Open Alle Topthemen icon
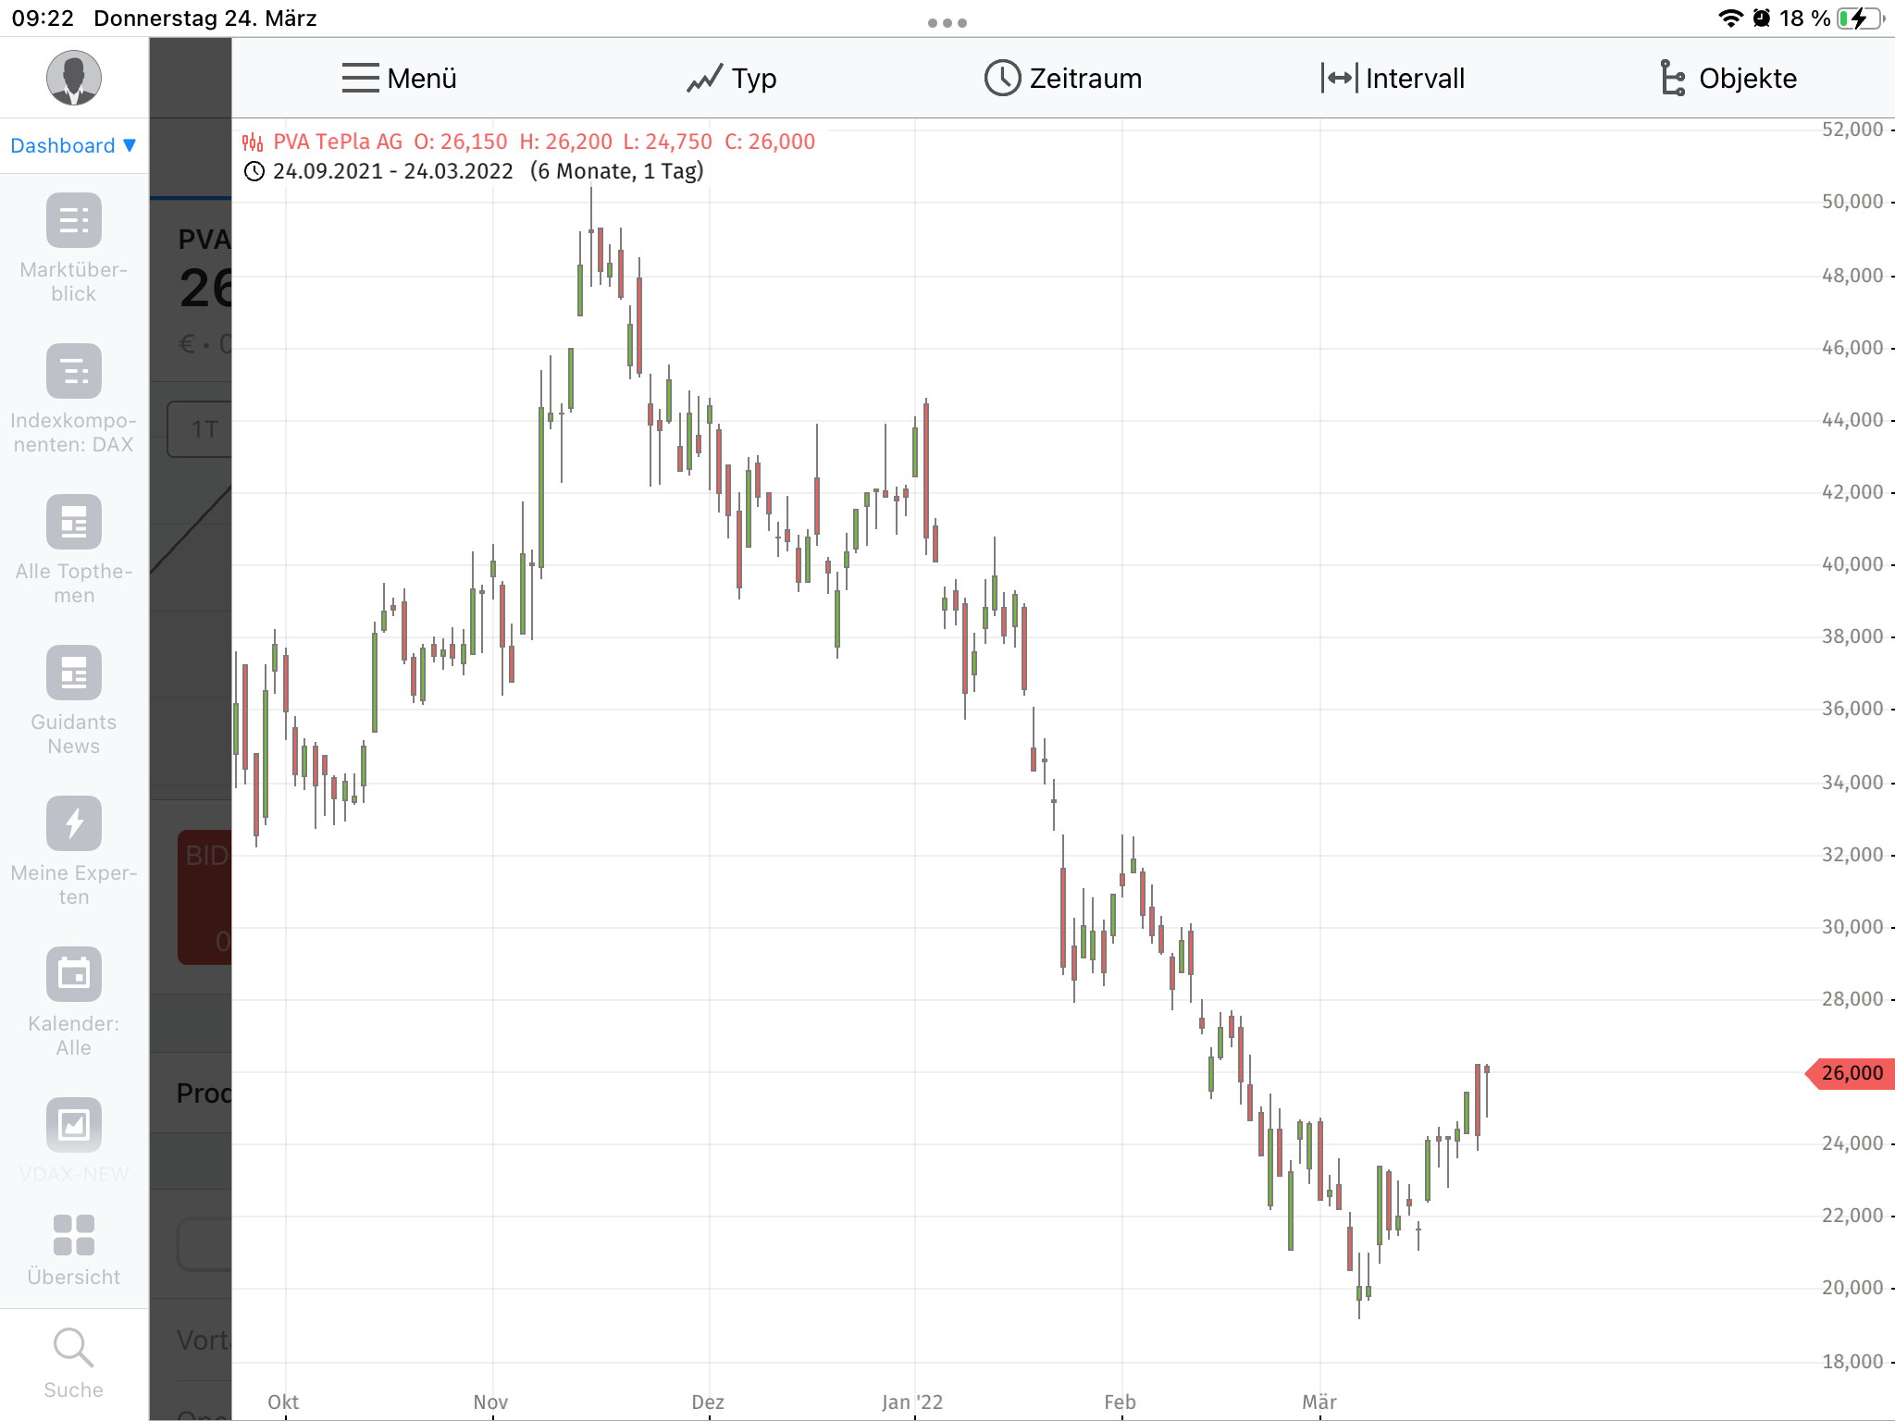This screenshot has height=1421, width=1895. (x=74, y=523)
